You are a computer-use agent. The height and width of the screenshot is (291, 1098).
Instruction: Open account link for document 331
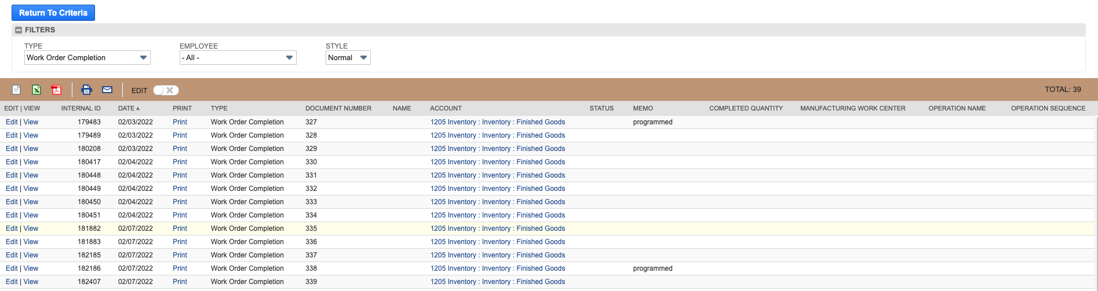[498, 175]
